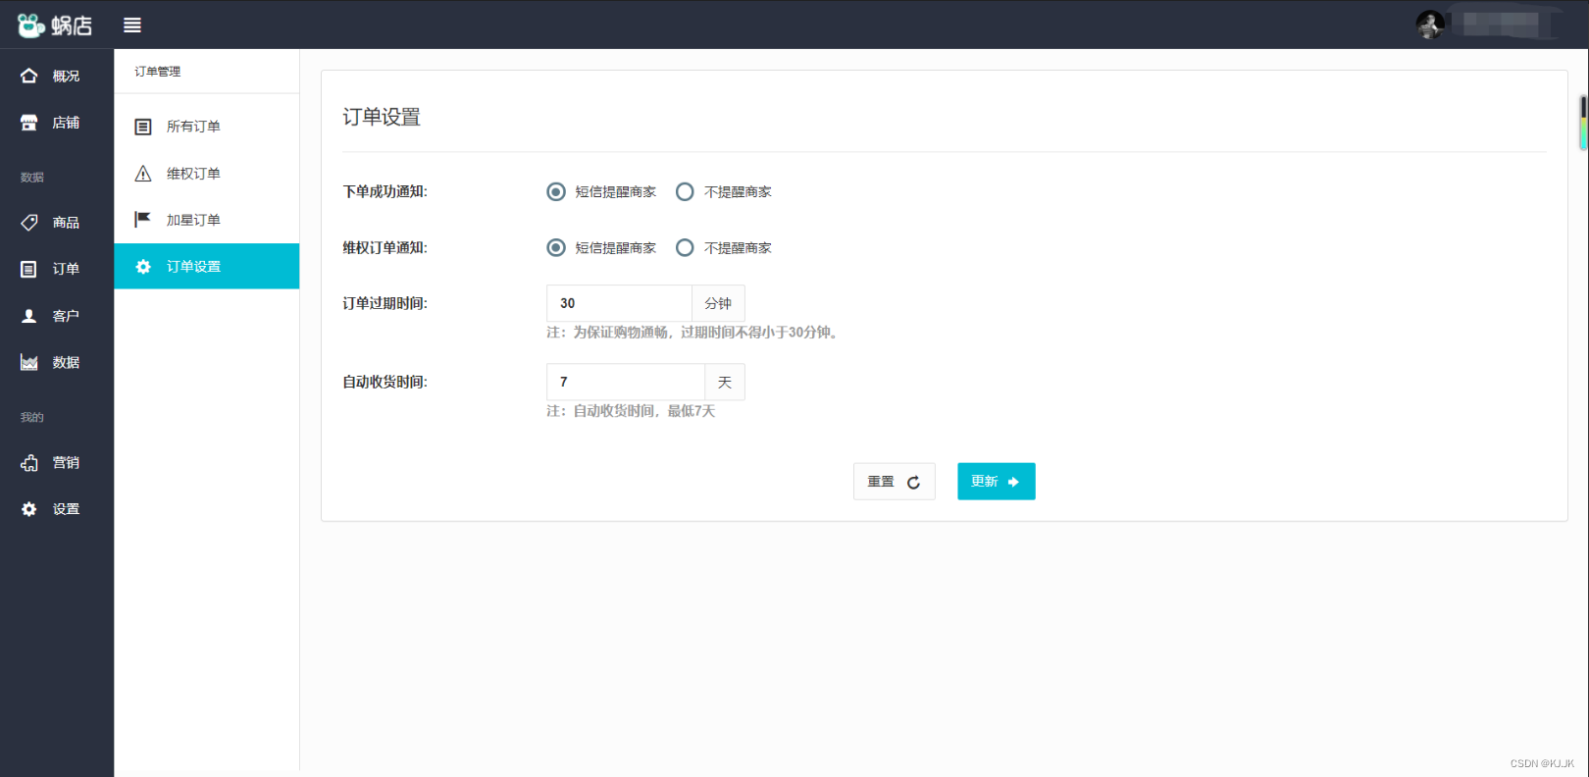Open the user avatar in header

(x=1430, y=25)
